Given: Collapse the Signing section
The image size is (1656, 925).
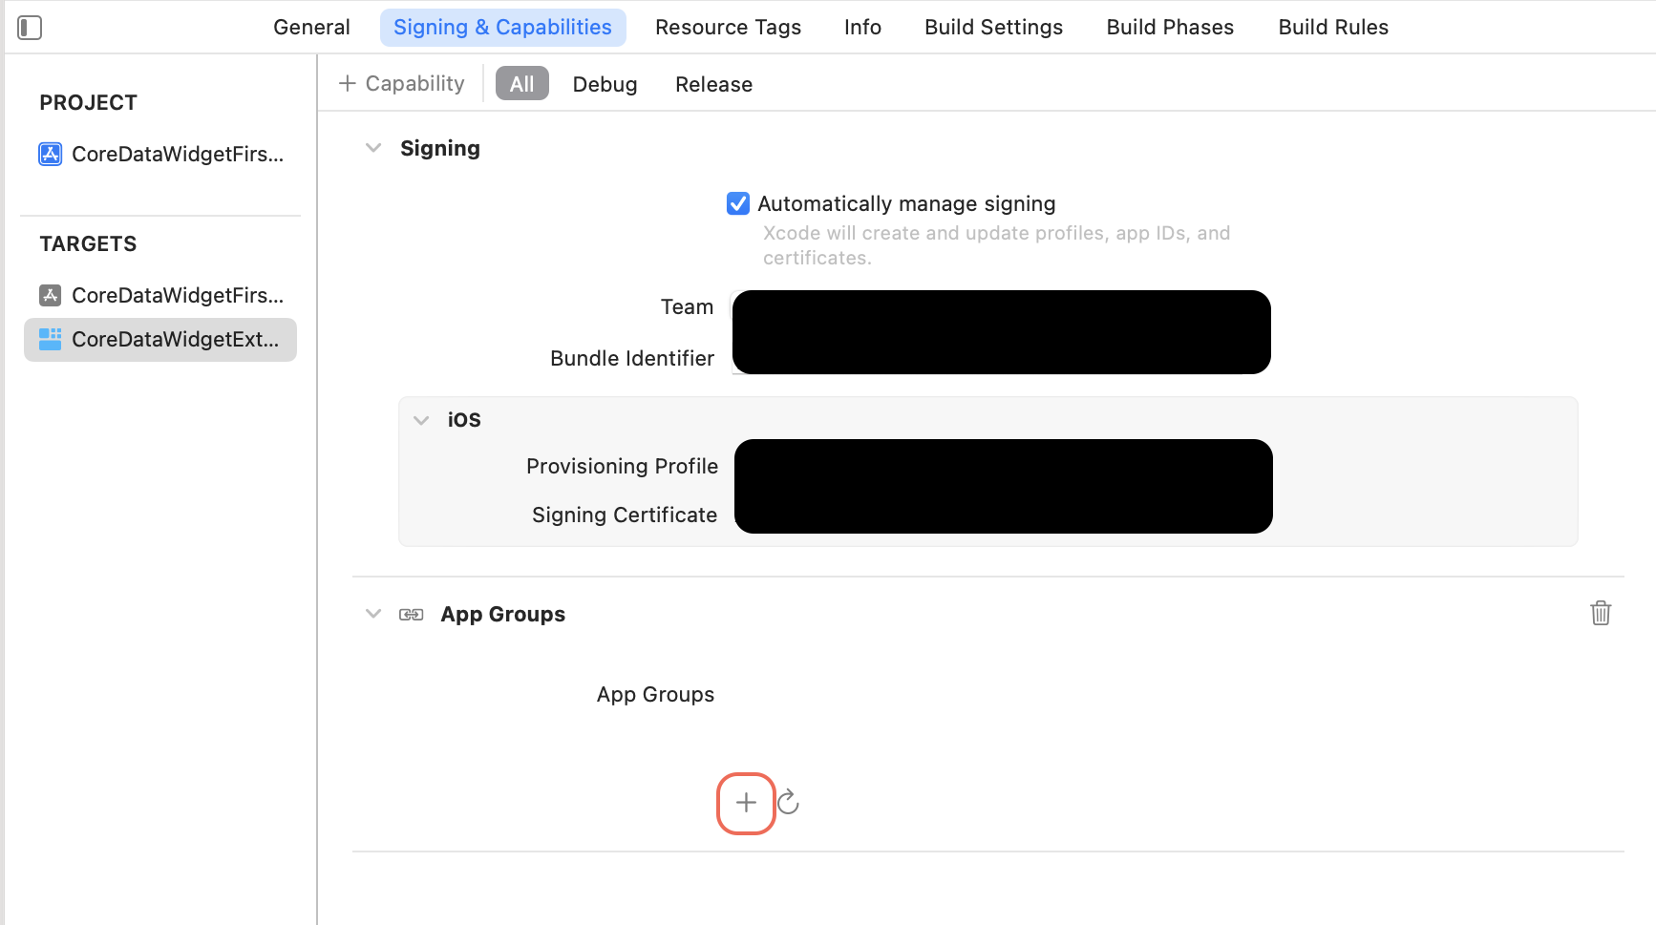Looking at the screenshot, I should (x=372, y=148).
